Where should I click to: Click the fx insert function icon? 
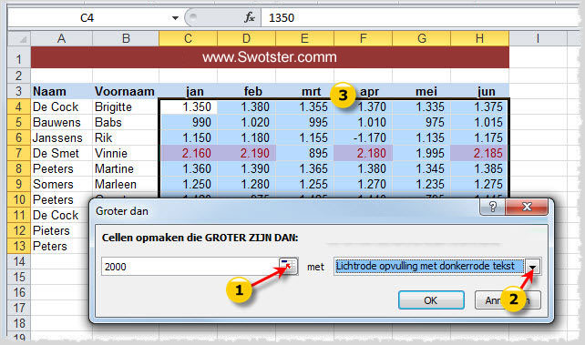(x=250, y=17)
